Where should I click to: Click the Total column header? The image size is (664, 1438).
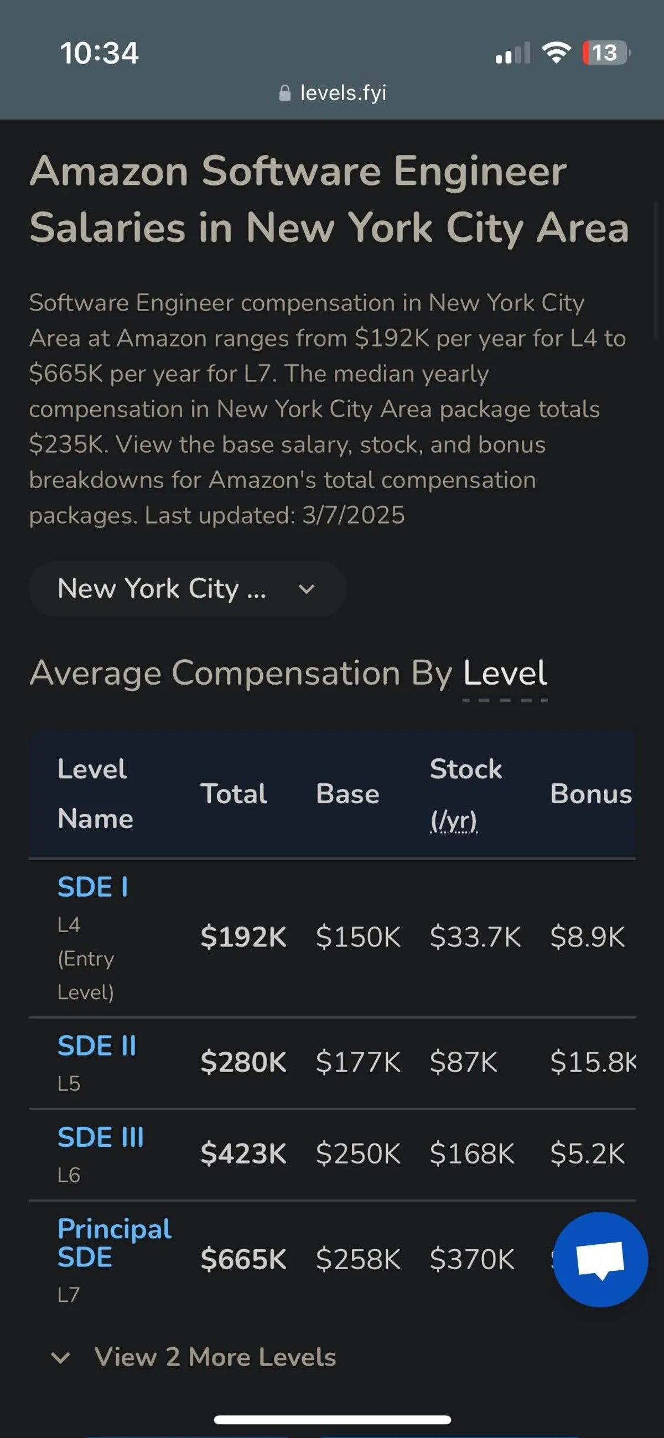point(234,794)
